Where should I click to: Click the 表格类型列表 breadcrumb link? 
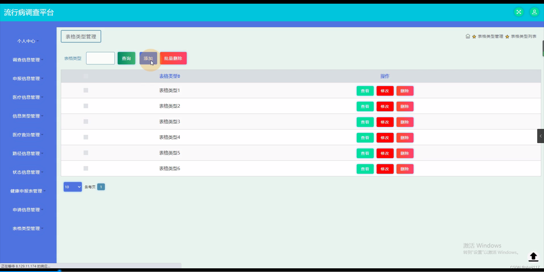point(524,36)
